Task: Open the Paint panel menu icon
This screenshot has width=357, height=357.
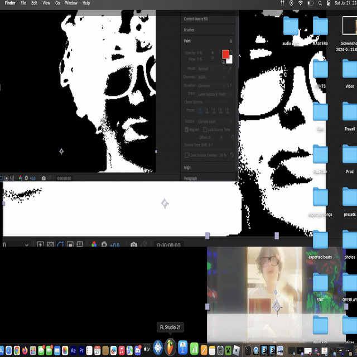Action: click(231, 41)
